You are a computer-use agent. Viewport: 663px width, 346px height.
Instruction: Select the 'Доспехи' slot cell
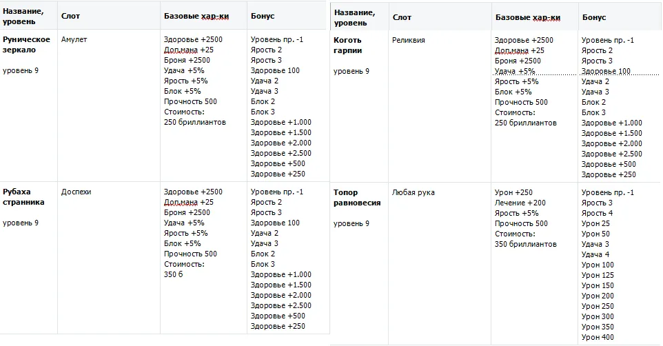click(x=76, y=192)
